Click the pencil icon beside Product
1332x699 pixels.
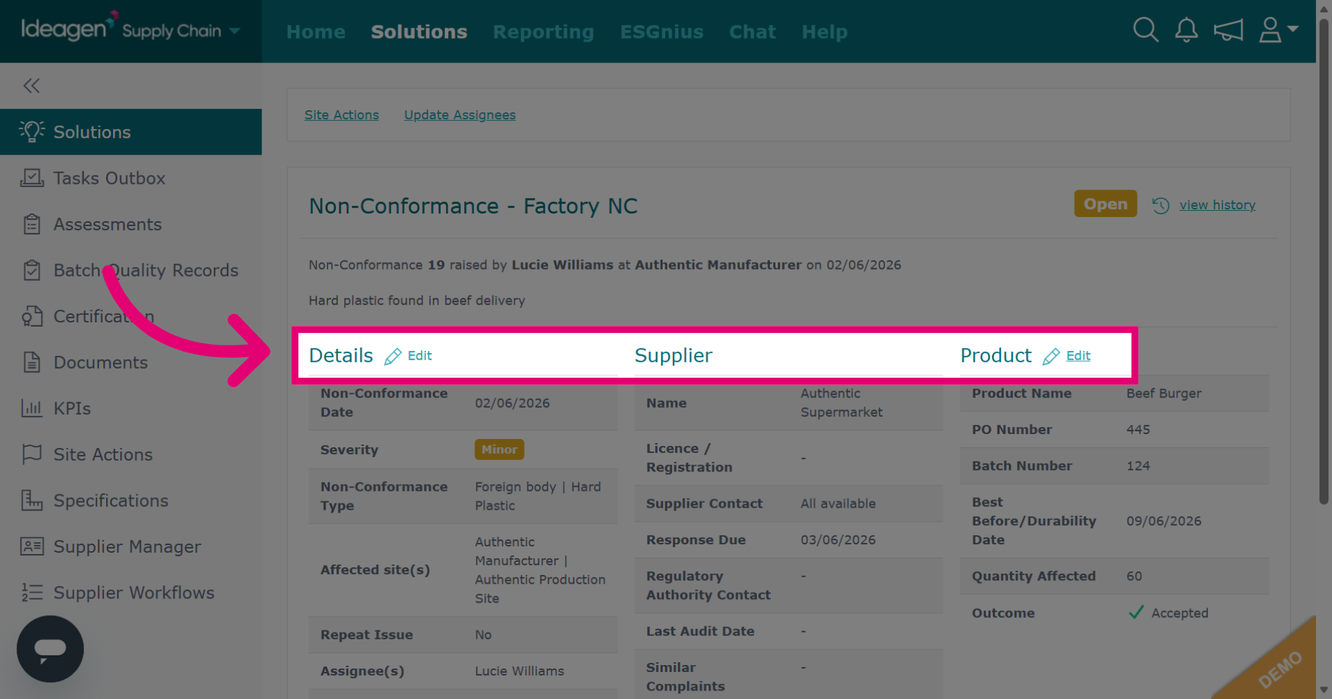tap(1051, 356)
